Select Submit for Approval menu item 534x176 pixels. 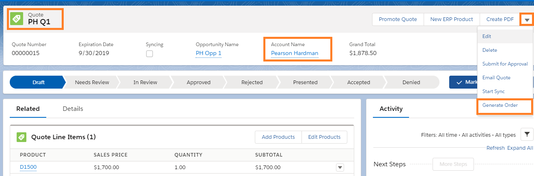(x=505, y=64)
